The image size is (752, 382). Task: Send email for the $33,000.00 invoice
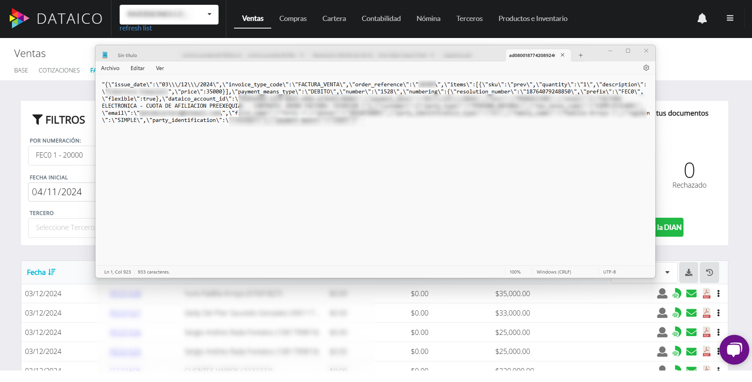coord(691,313)
